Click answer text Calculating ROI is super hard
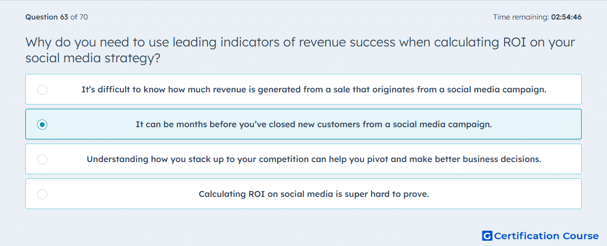This screenshot has height=246, width=607. tap(314, 194)
